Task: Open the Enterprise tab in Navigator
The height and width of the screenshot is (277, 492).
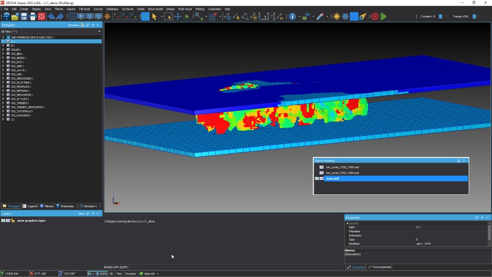Action: pyautogui.click(x=66, y=206)
